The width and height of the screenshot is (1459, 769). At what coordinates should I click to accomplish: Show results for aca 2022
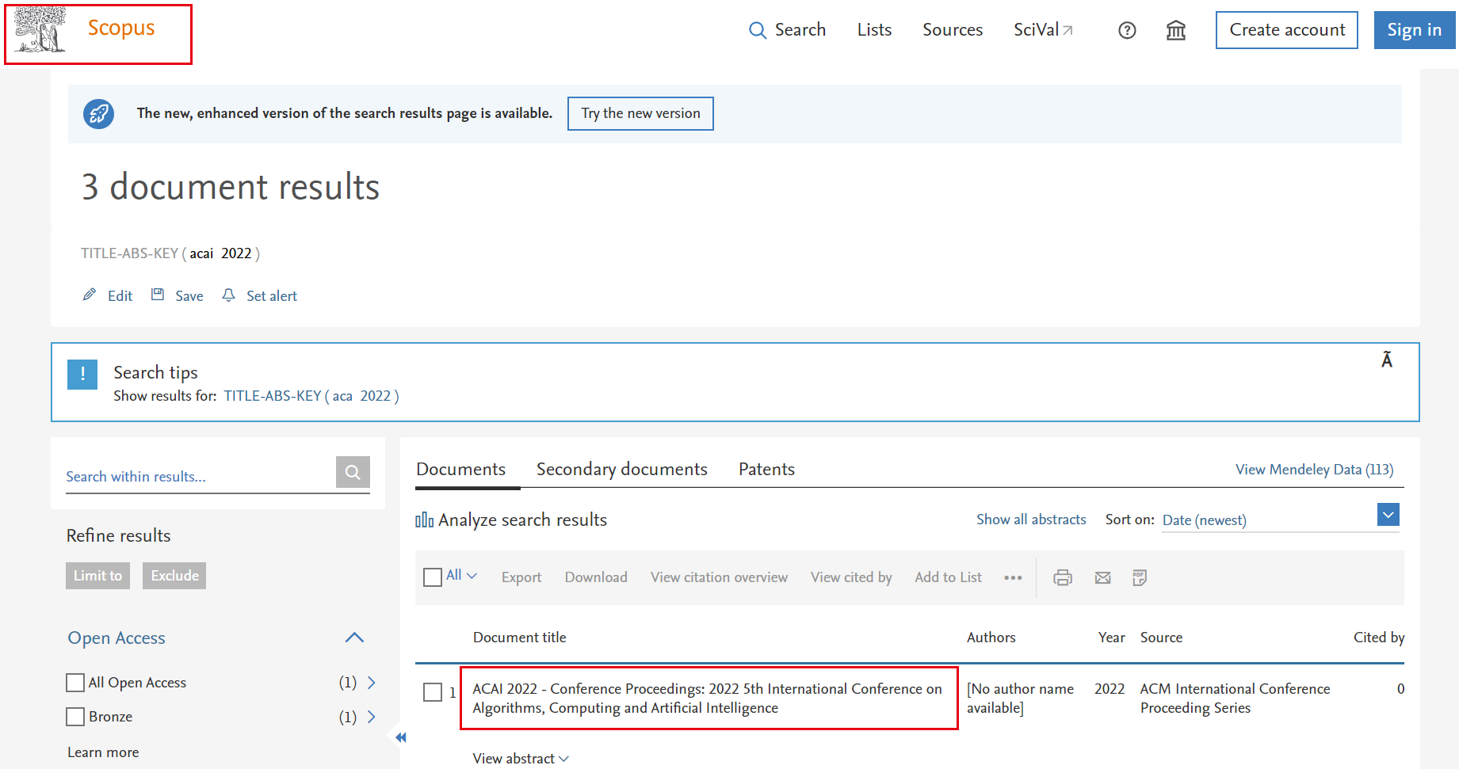coord(311,396)
